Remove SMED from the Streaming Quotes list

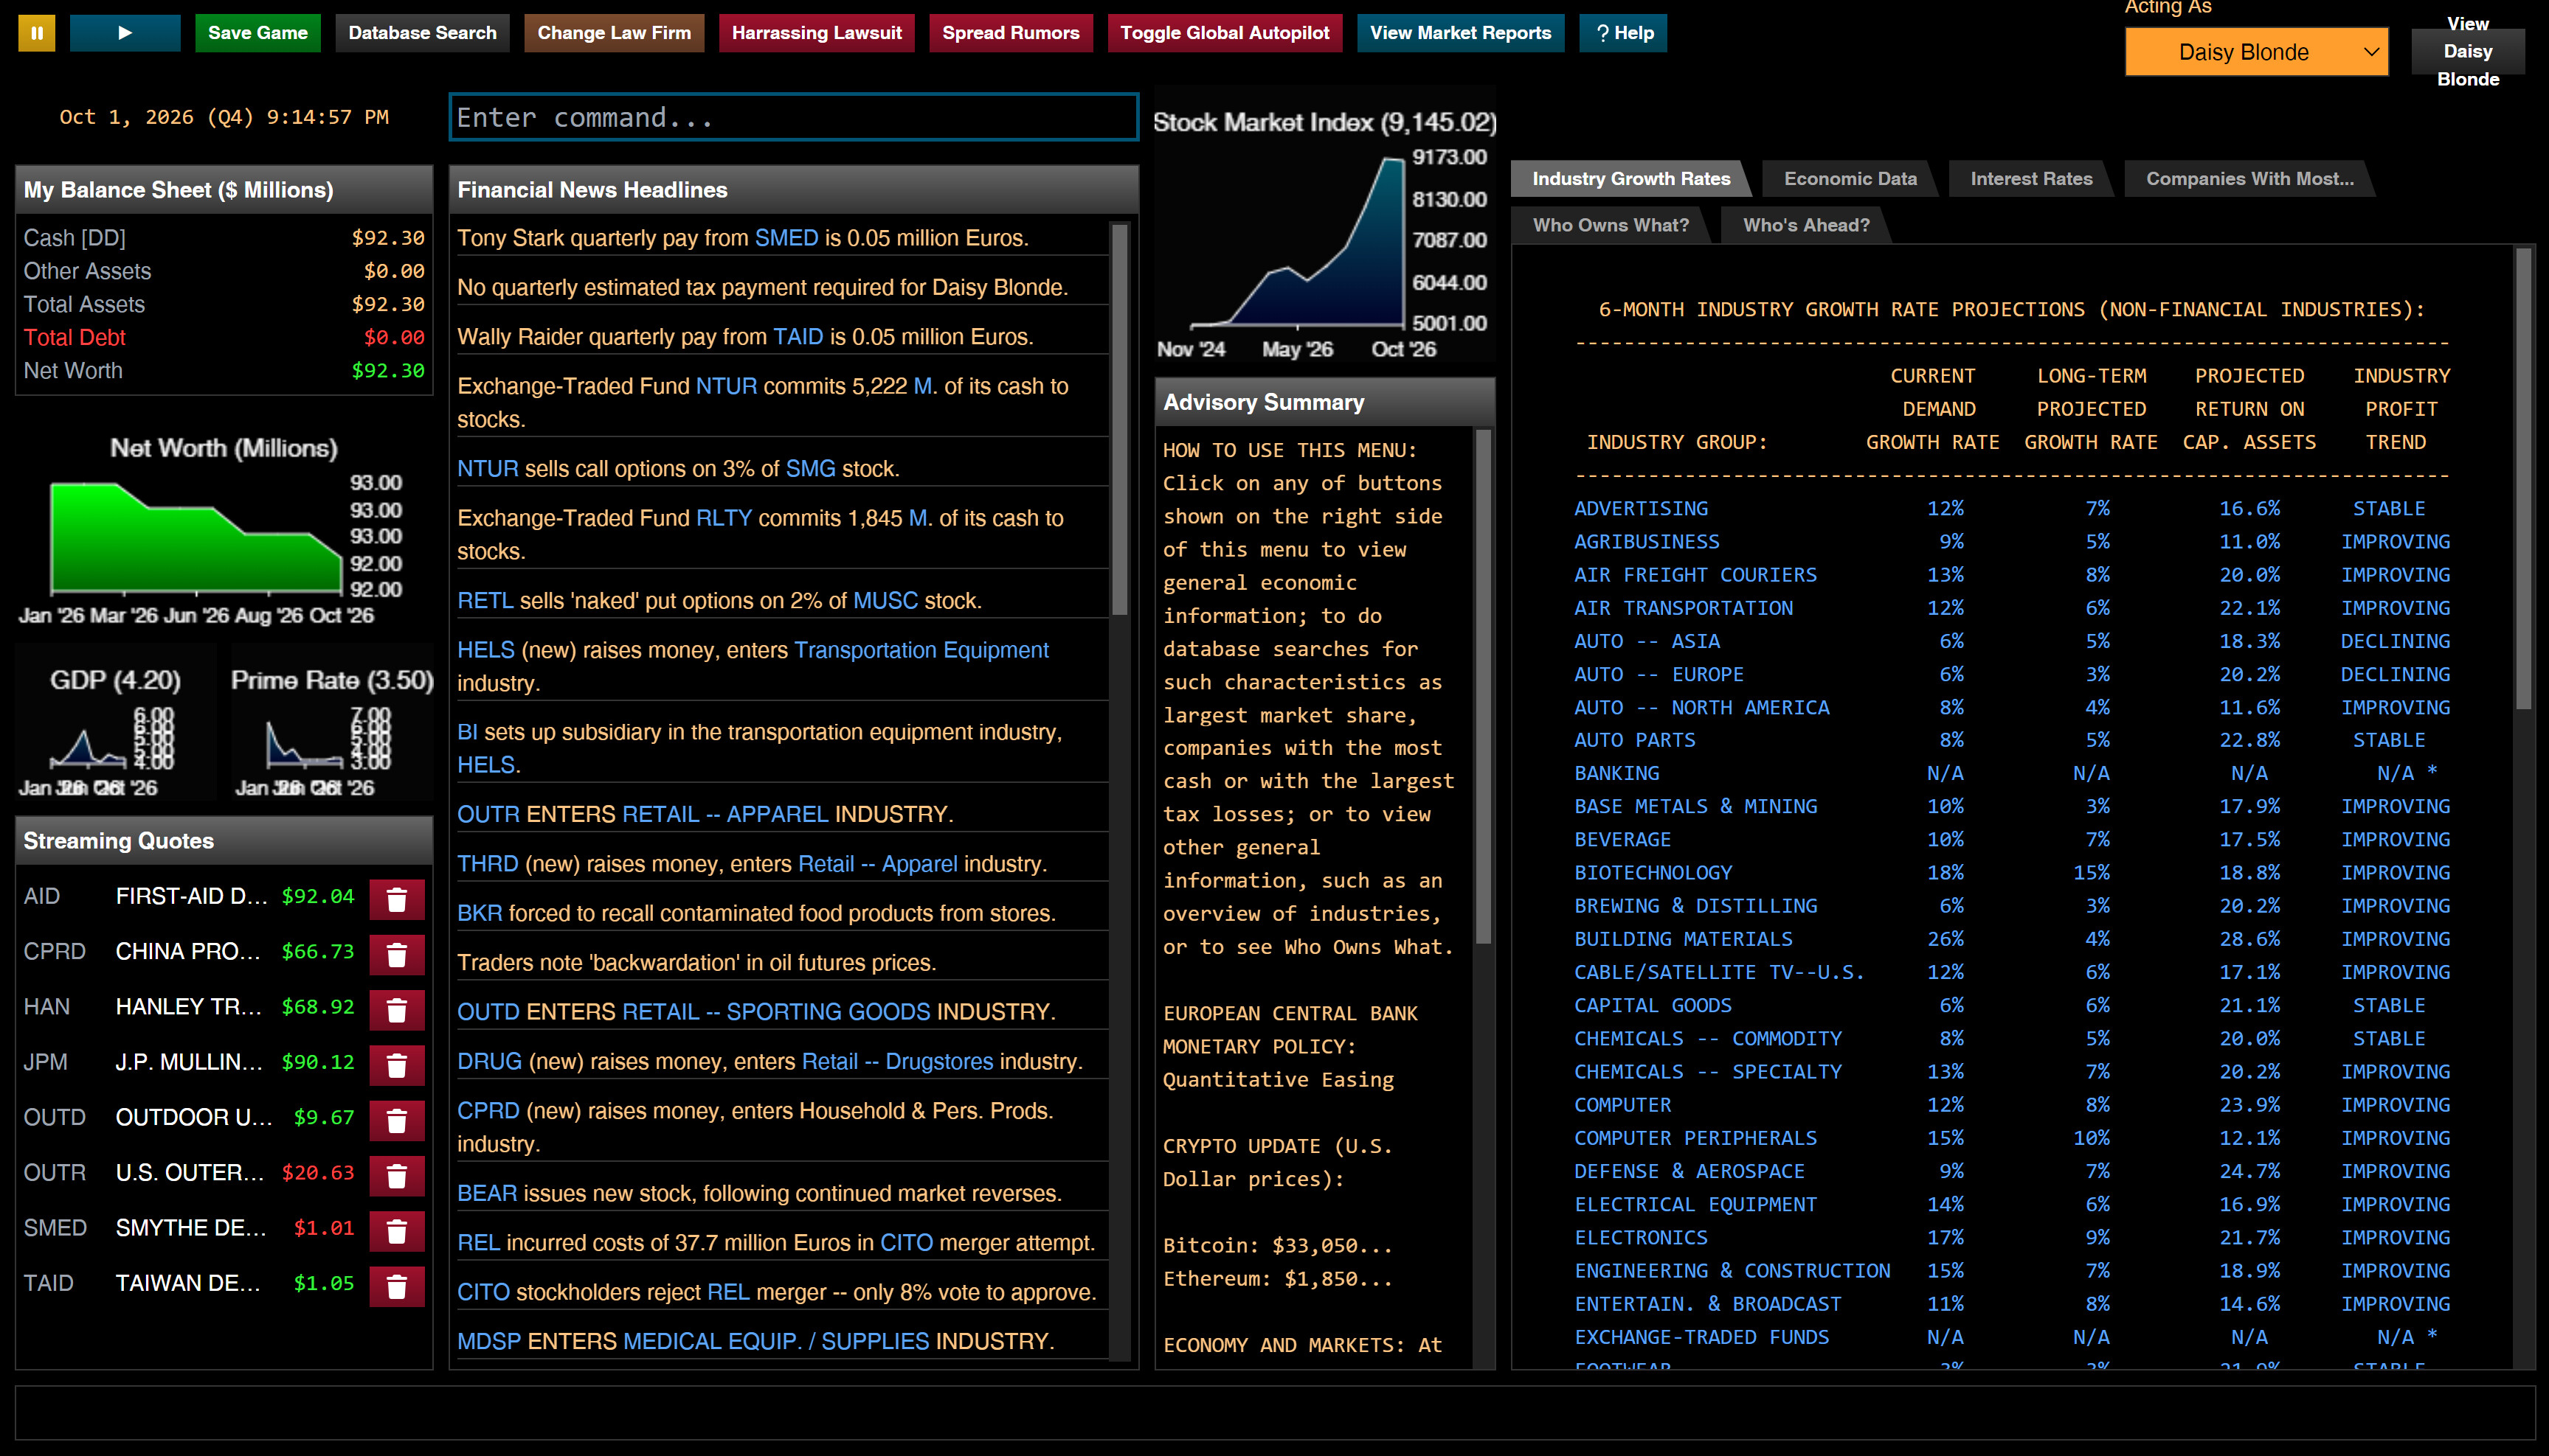click(x=396, y=1230)
